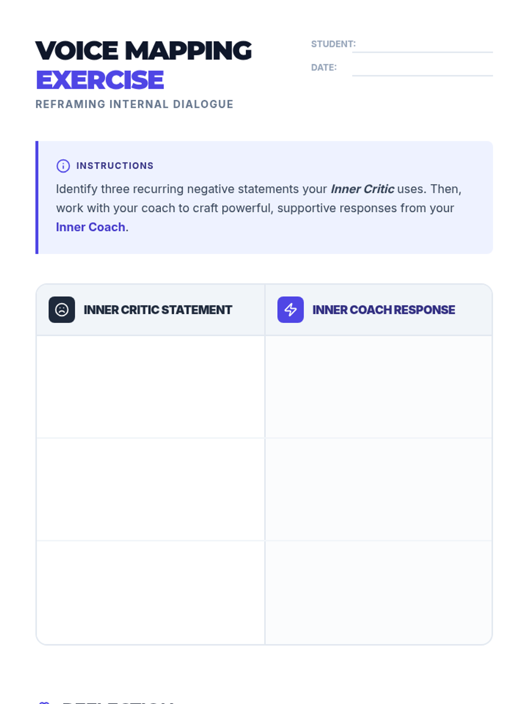Click the purple Exercise heading word
This screenshot has width=528, height=704.
(x=100, y=80)
